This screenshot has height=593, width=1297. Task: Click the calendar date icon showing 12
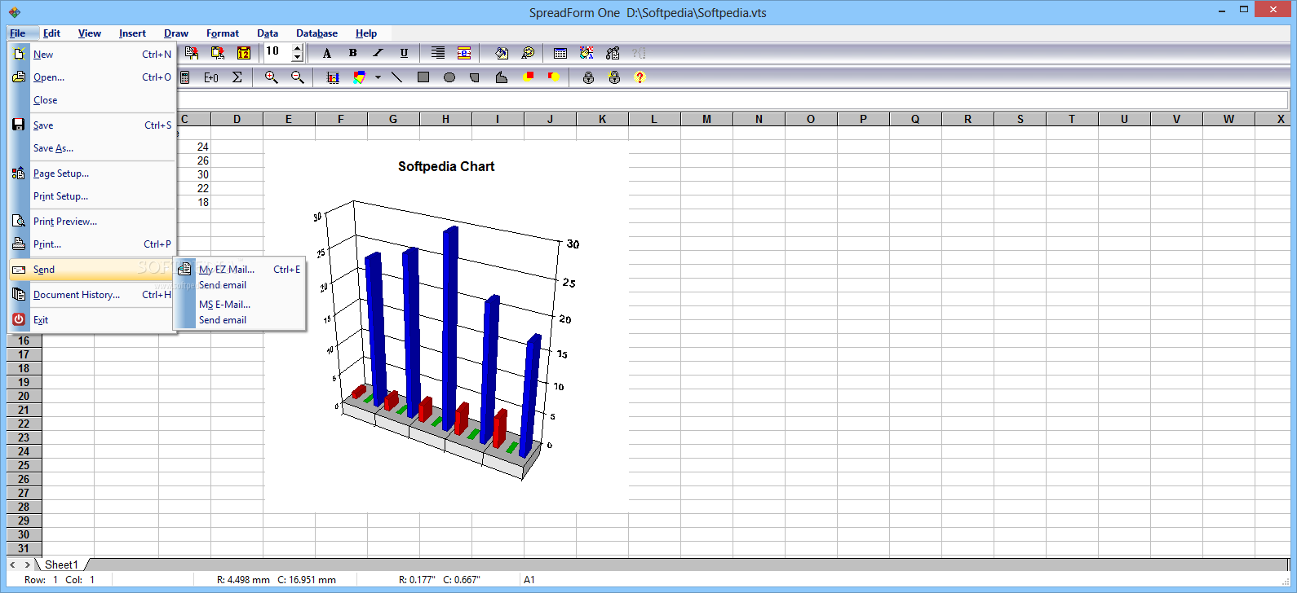coord(244,53)
